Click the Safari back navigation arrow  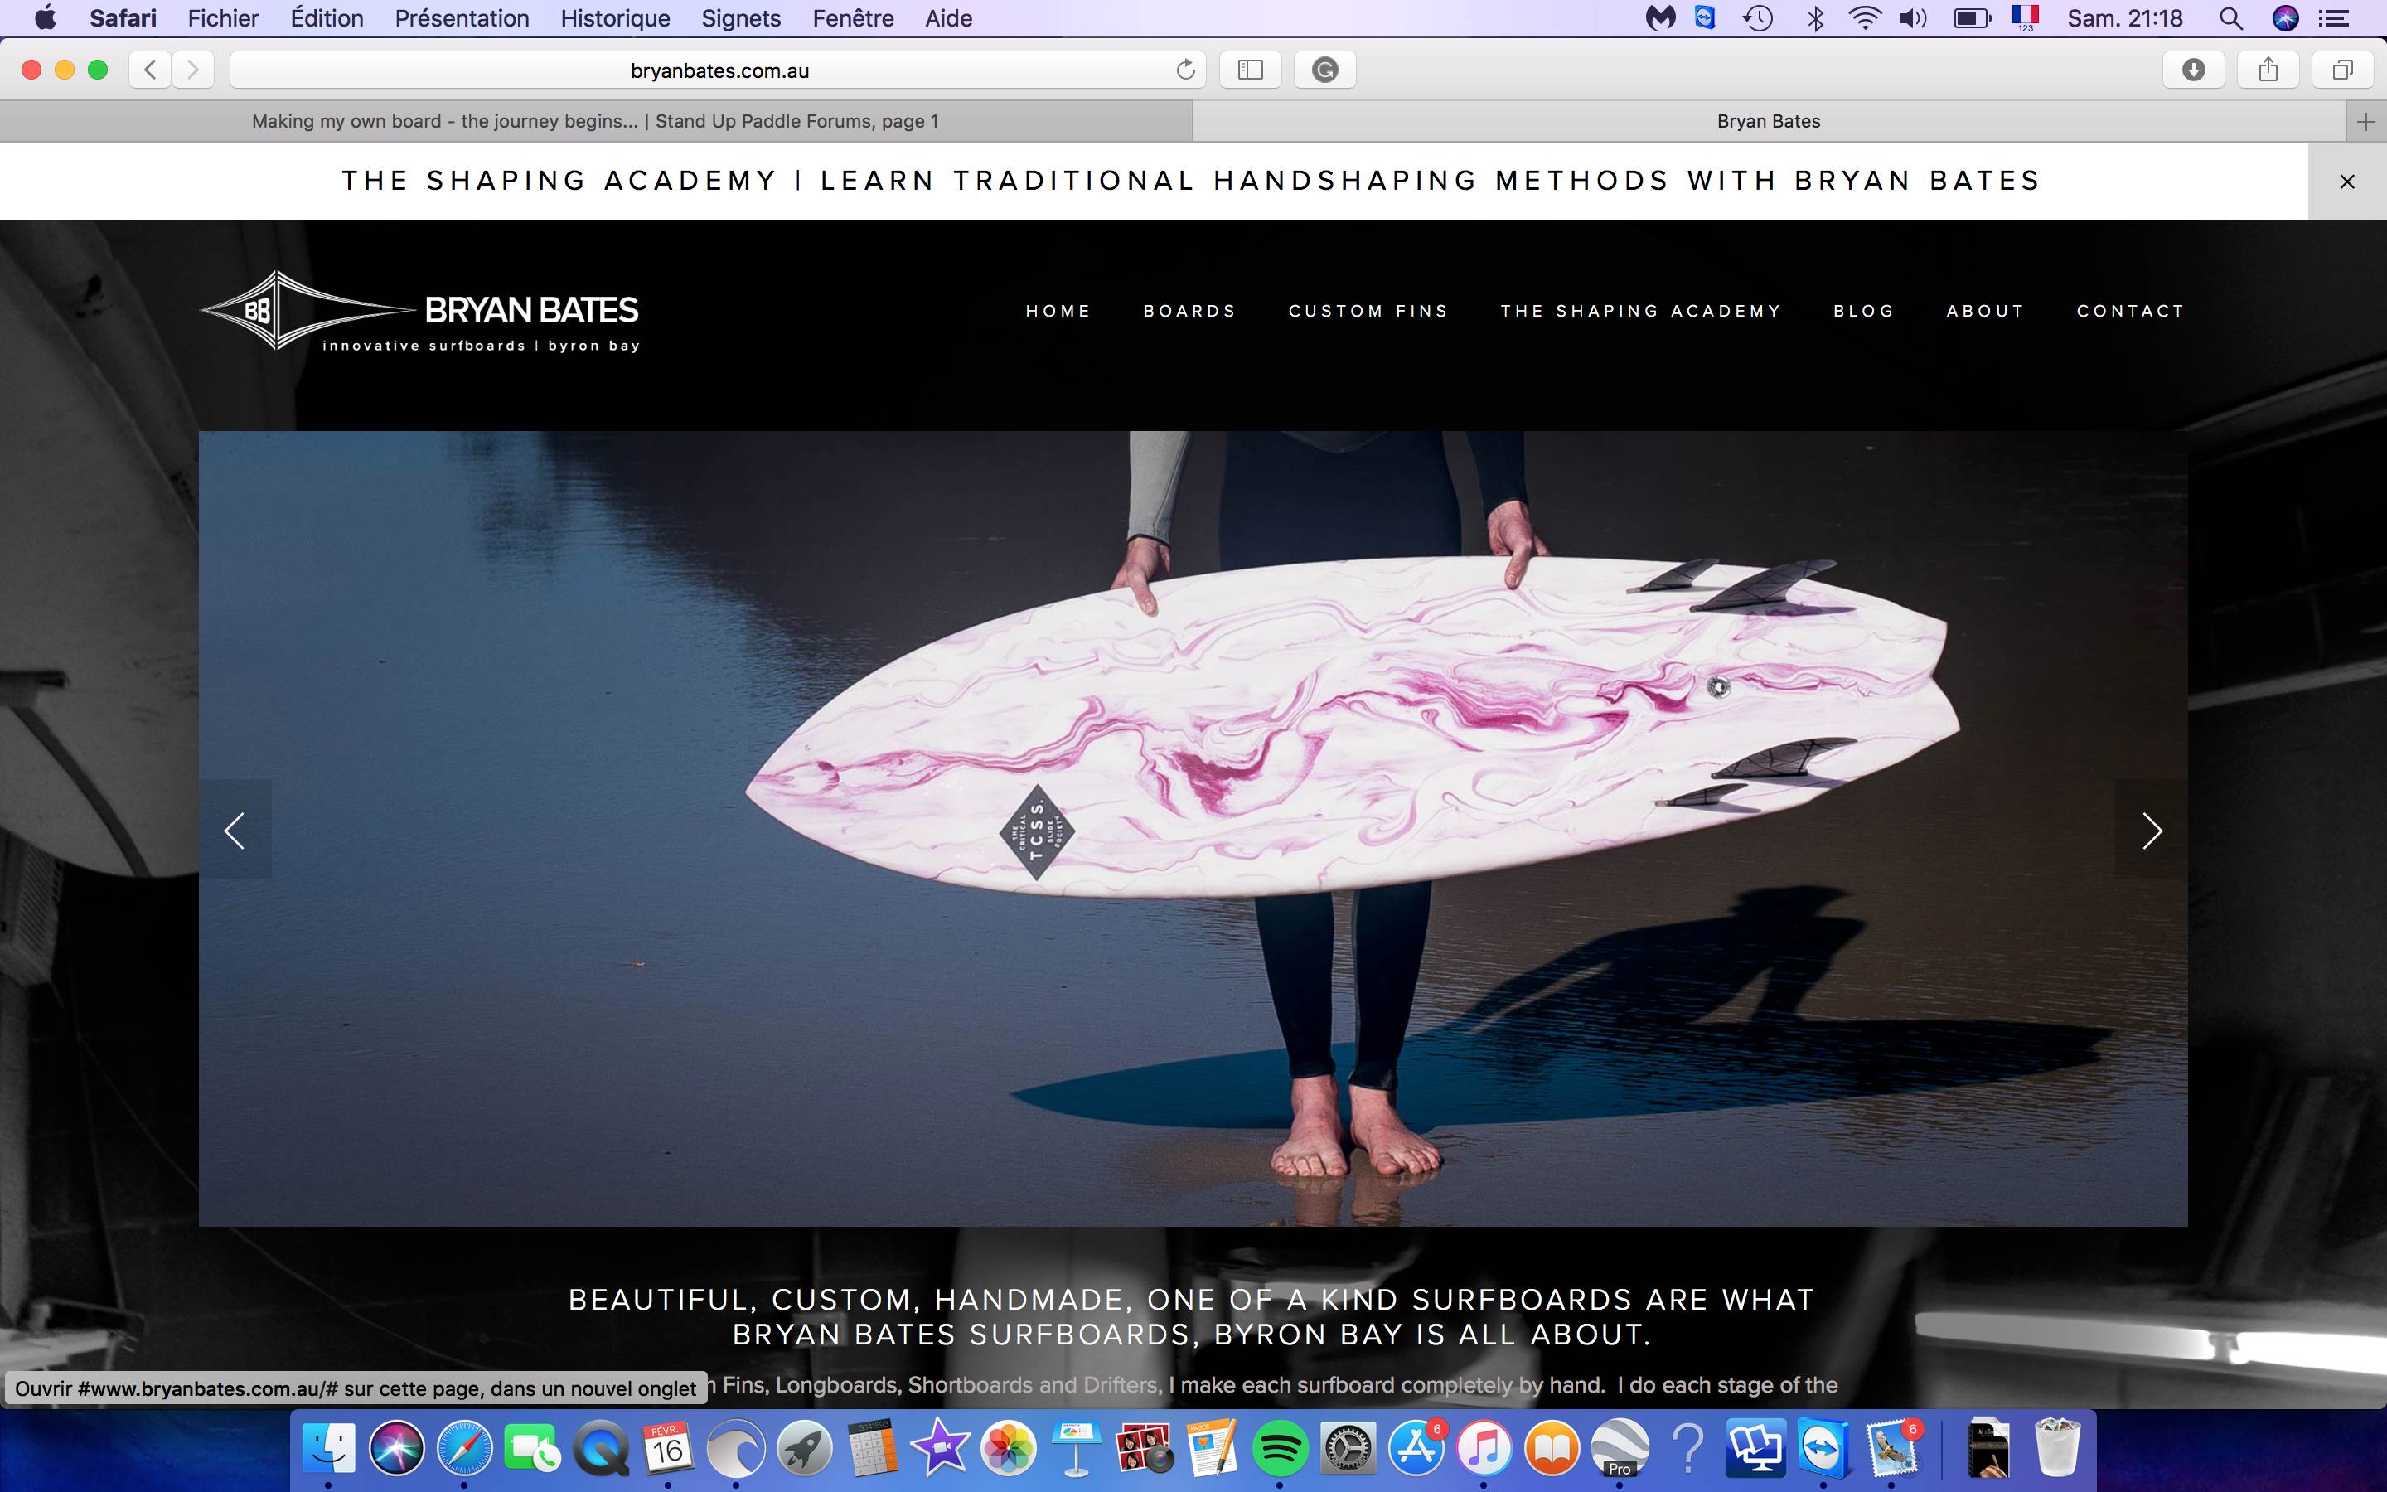pos(150,70)
